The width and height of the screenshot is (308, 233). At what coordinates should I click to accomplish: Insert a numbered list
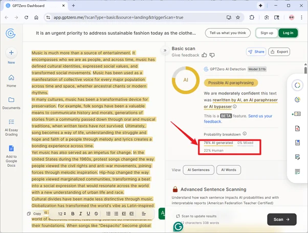108,214
